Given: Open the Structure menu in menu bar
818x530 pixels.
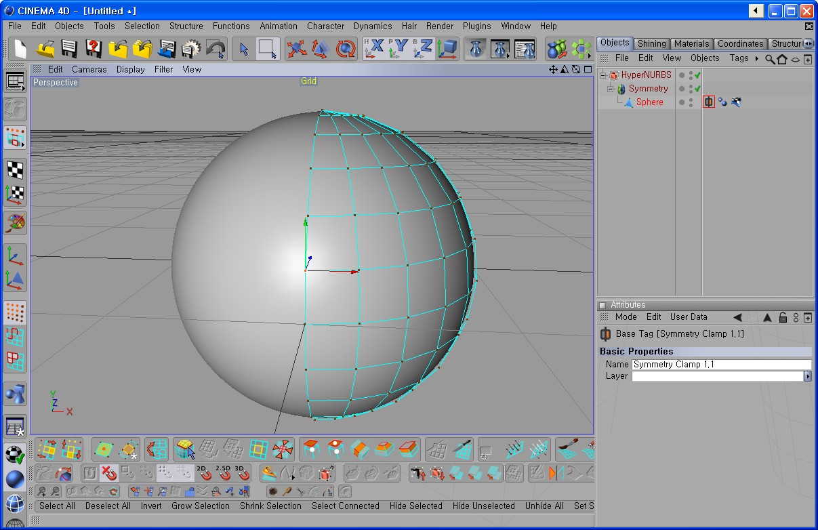Looking at the screenshot, I should [x=186, y=26].
